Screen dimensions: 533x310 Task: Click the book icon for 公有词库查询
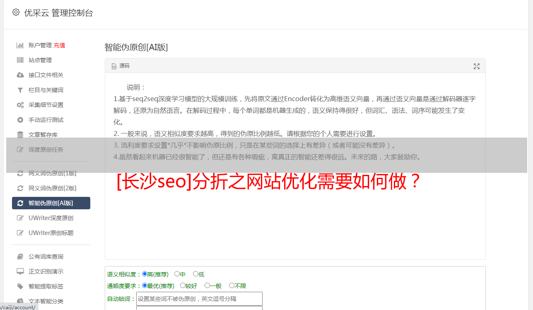pyautogui.click(x=20, y=257)
